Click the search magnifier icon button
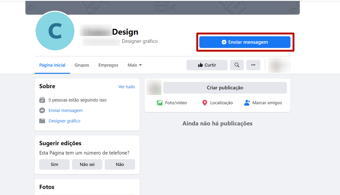 pos(237,65)
